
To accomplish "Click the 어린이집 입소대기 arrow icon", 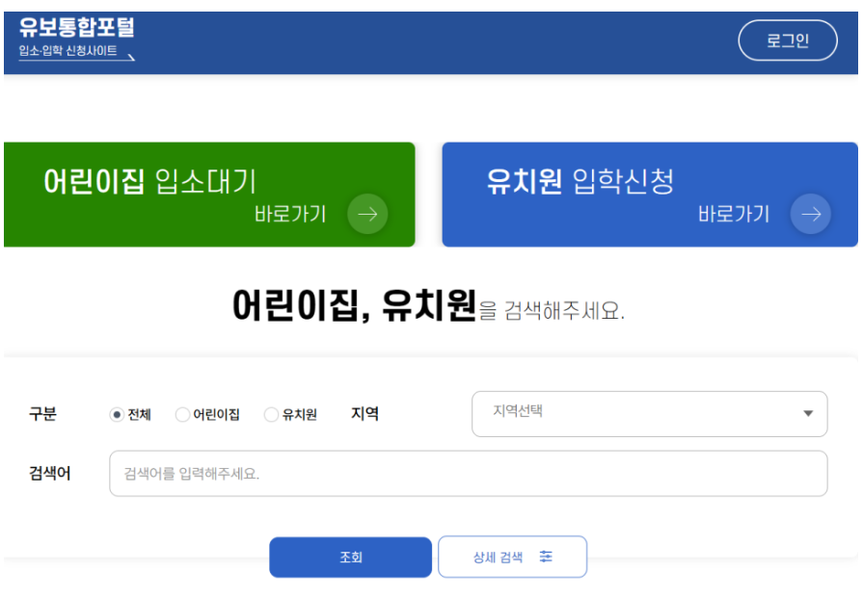I will (x=366, y=215).
